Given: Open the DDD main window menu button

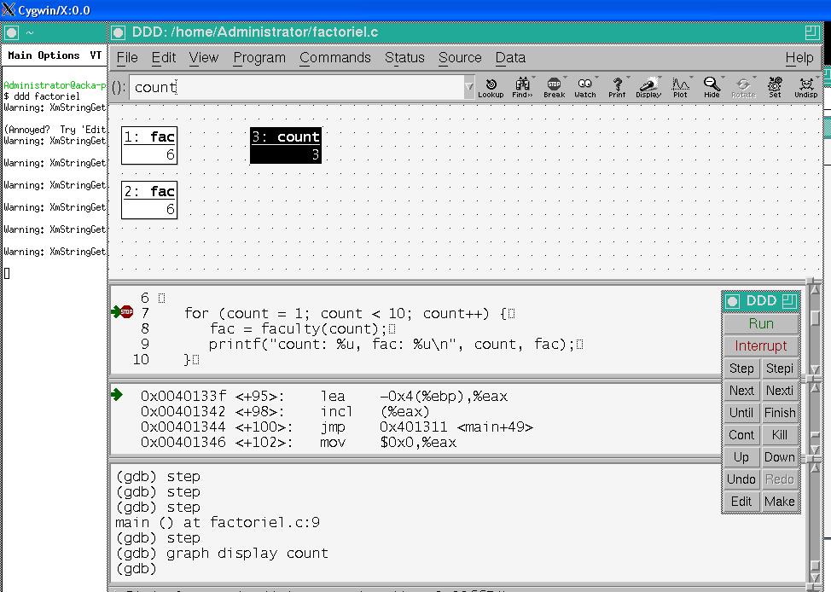Looking at the screenshot, I should point(119,32).
